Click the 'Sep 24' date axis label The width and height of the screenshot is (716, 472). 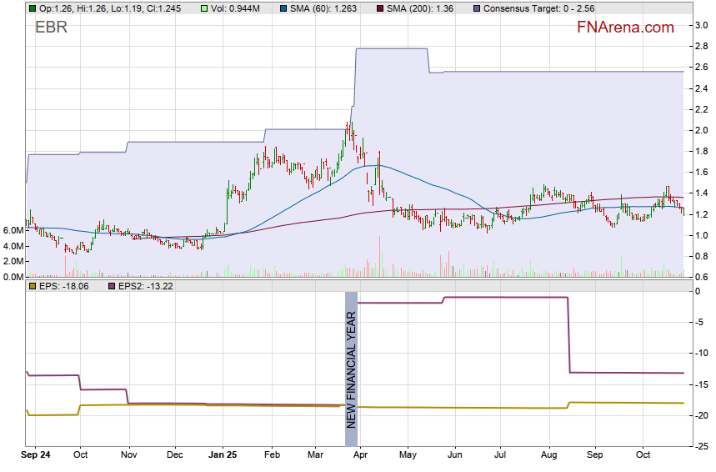(x=36, y=455)
